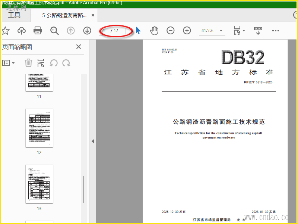Image resolution: width=298 pixels, height=224 pixels.
Task: Rotate pages clockwise
Action: (66, 63)
